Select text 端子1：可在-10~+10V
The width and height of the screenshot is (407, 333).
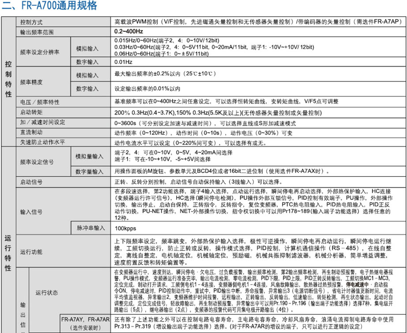point(143,159)
